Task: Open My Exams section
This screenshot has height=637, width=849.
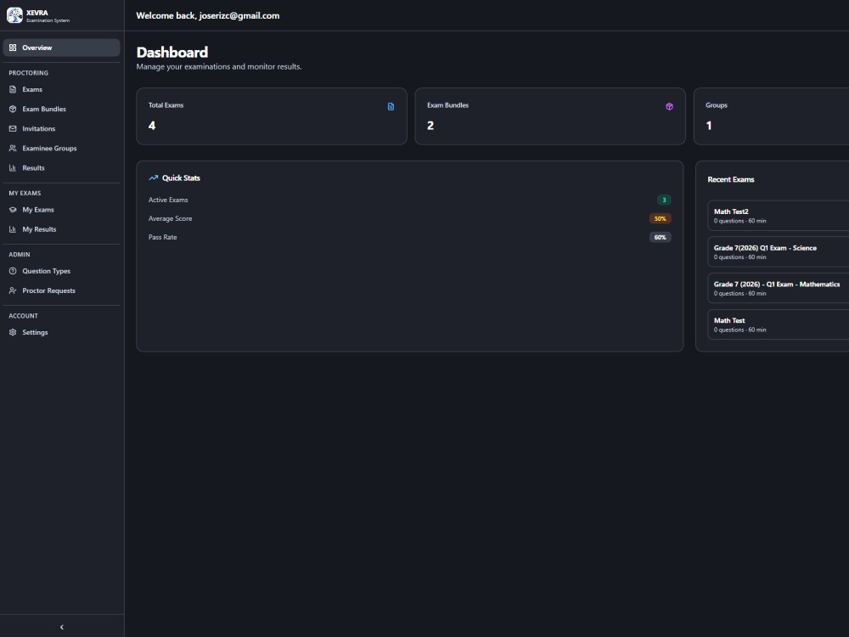Action: click(x=61, y=210)
